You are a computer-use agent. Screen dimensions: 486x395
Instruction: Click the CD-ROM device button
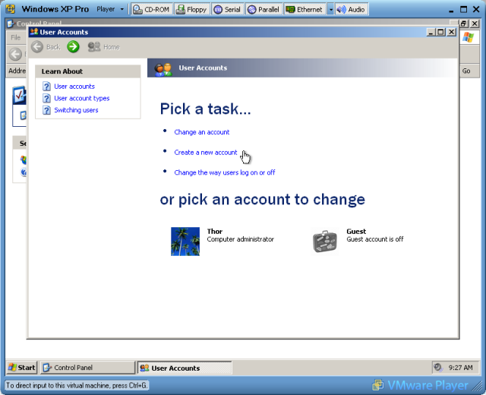151,10
